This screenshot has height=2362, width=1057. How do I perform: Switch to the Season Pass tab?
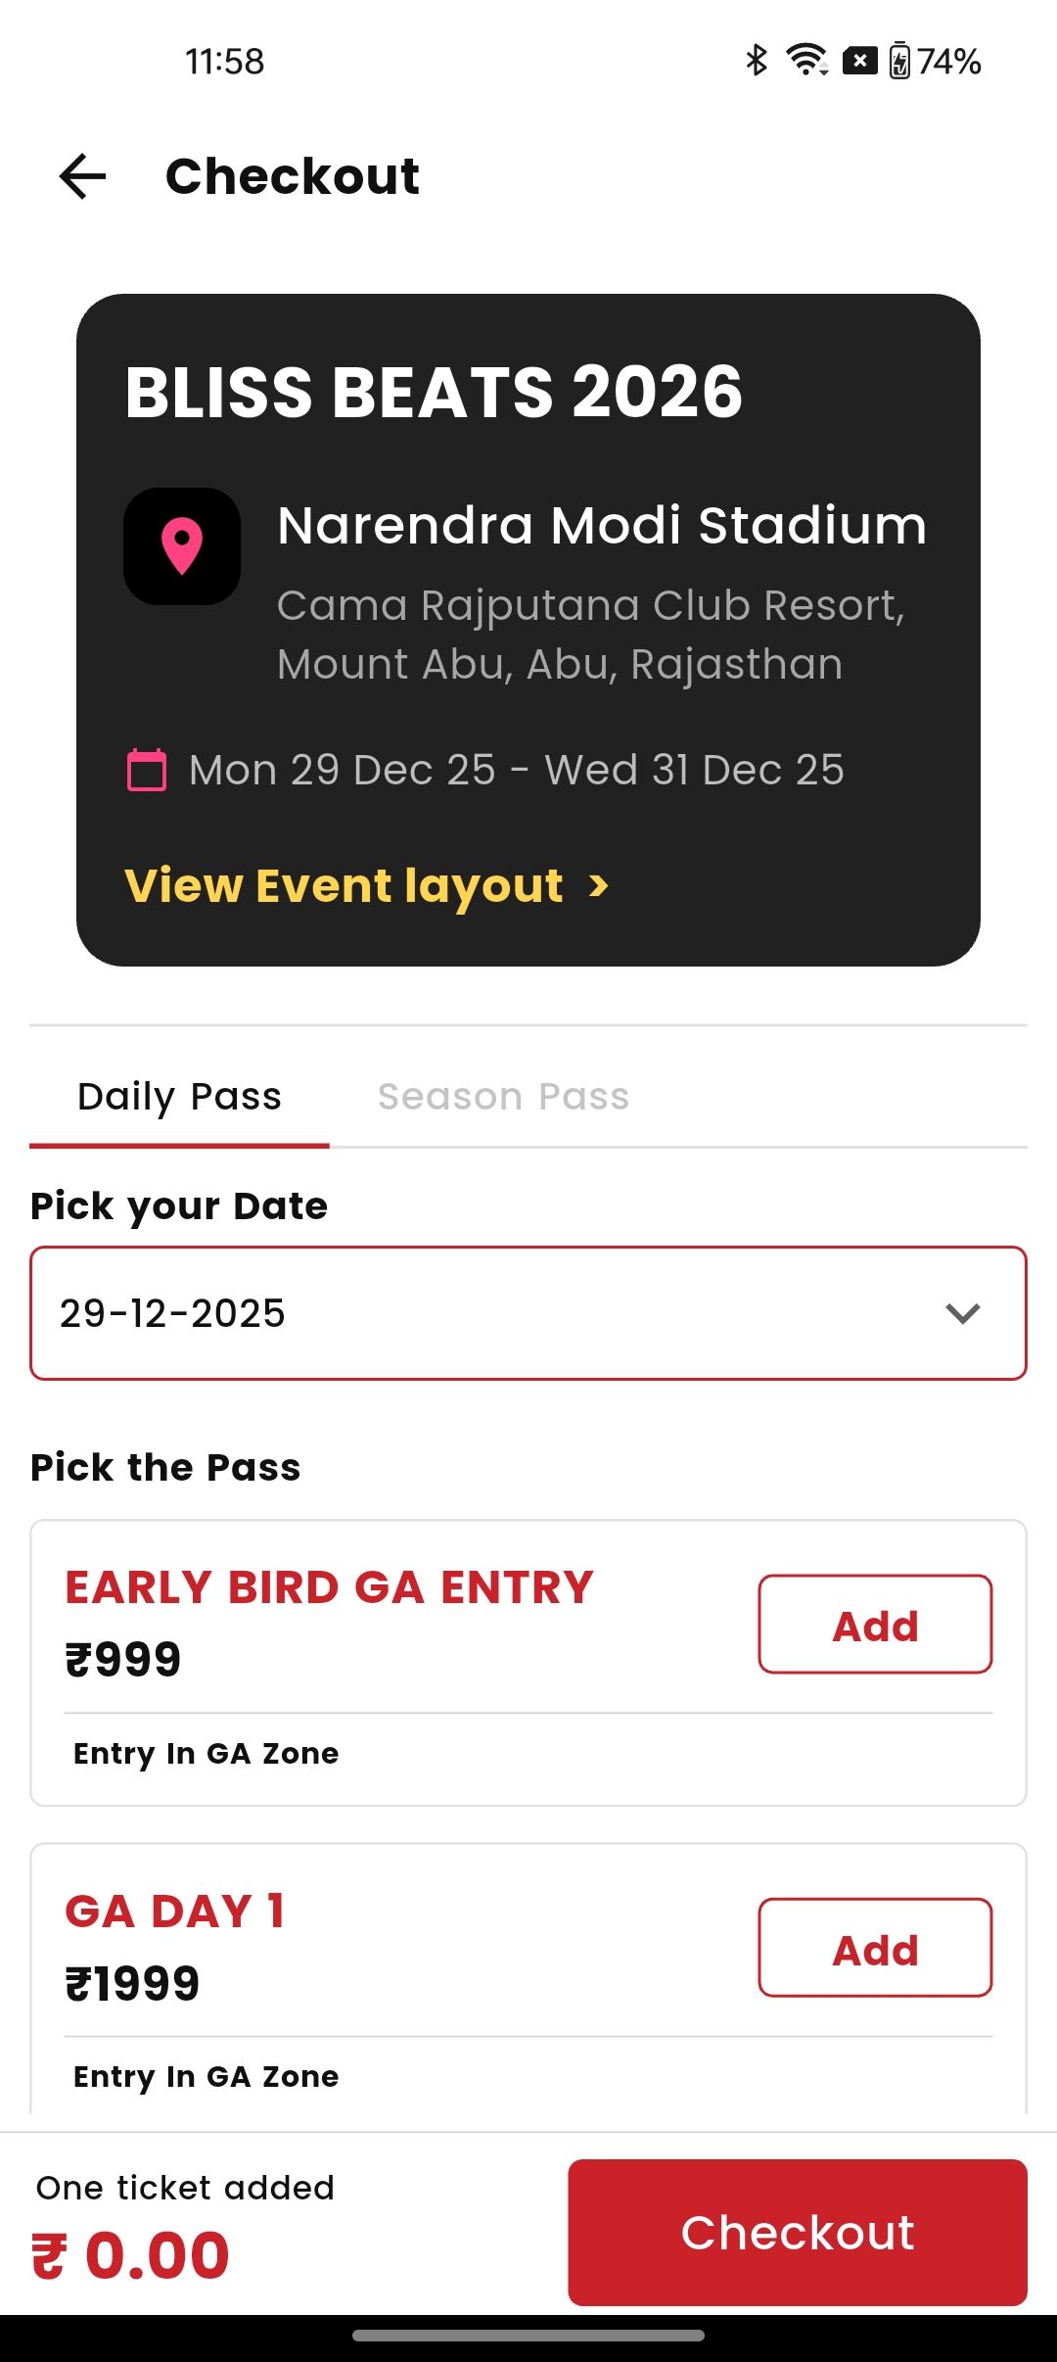[x=504, y=1097]
